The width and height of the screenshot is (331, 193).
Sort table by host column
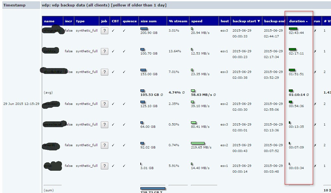click(x=225, y=21)
